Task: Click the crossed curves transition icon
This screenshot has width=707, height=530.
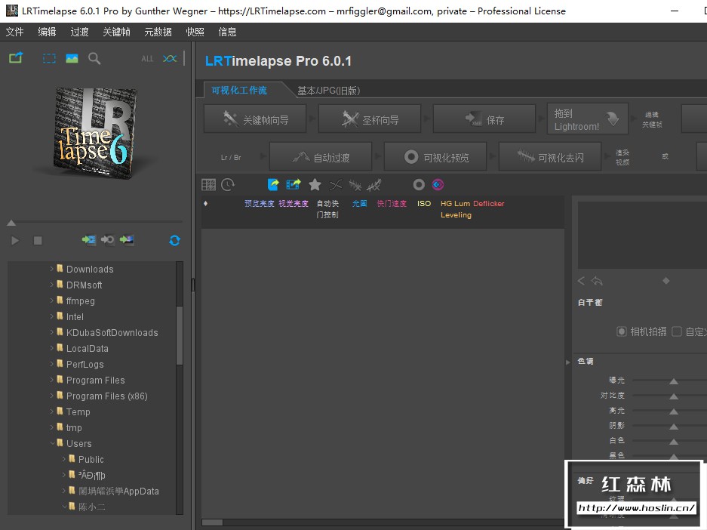Action: click(x=336, y=184)
